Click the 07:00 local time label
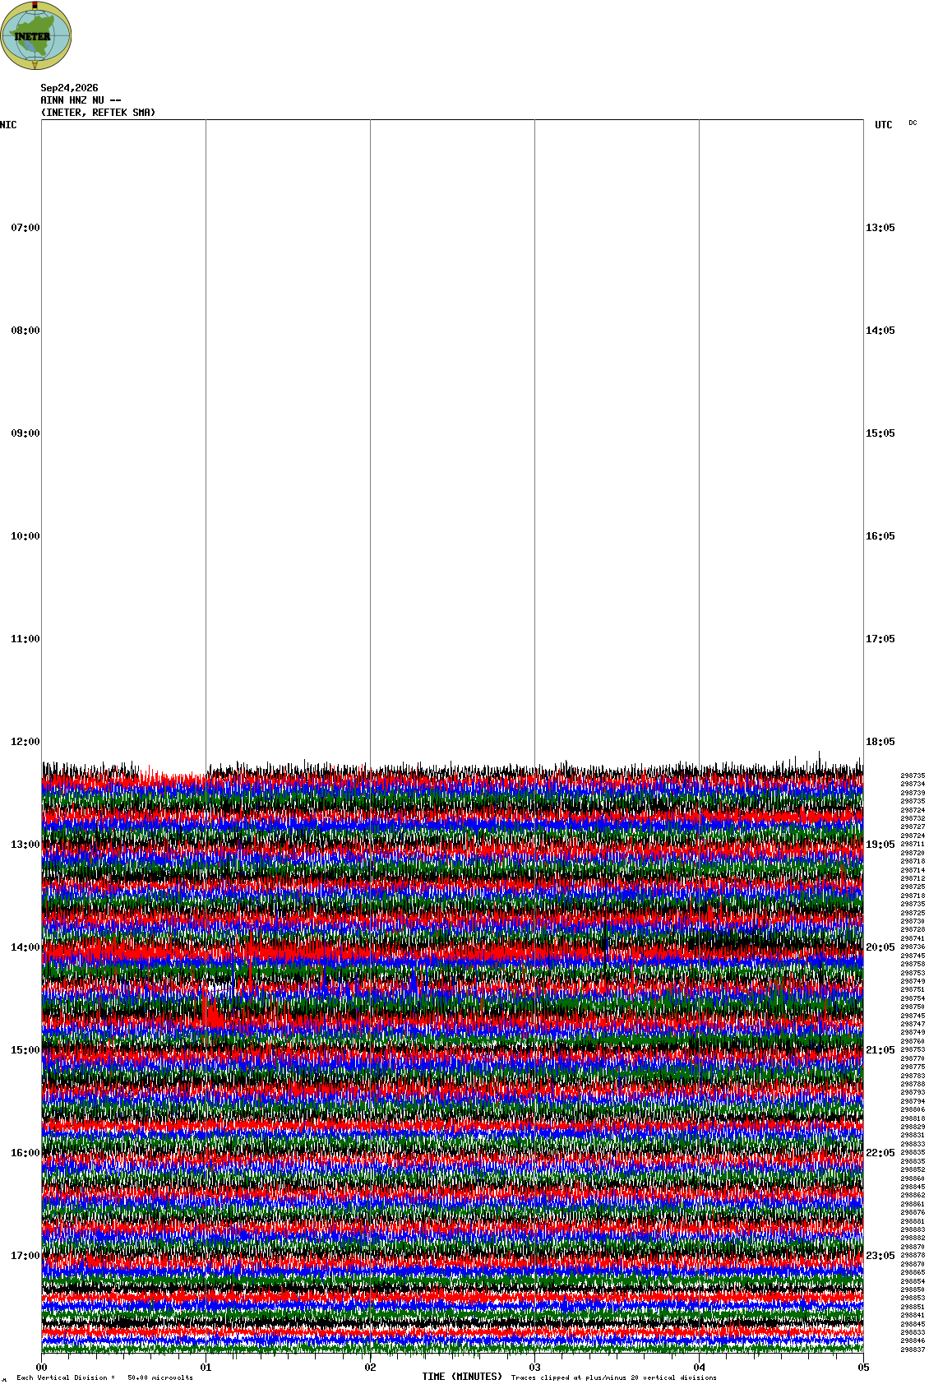Image resolution: width=929 pixels, height=1389 pixels. (25, 228)
